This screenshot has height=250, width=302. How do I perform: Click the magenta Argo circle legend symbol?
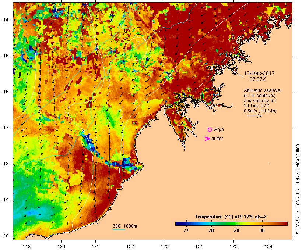[x=210, y=130]
